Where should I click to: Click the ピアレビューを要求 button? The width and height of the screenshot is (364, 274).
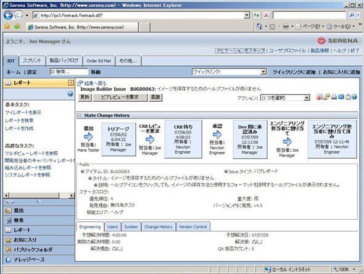point(120,98)
